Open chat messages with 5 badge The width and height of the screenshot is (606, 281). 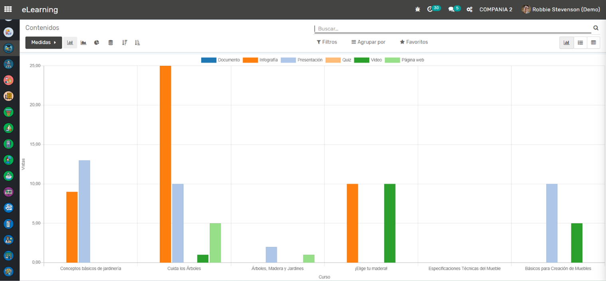point(452,10)
